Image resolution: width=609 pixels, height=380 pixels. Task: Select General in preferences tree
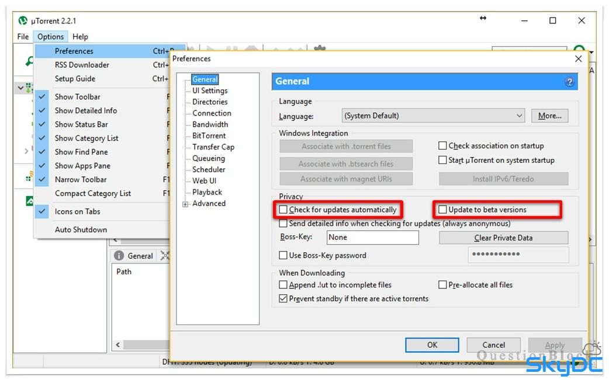click(205, 79)
